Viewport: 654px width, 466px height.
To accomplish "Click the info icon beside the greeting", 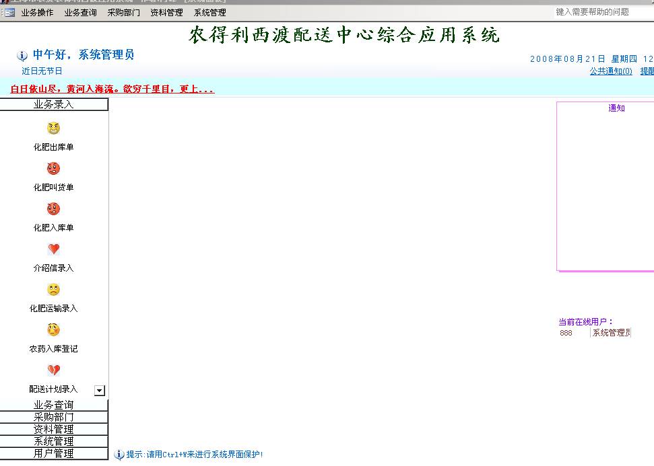I will point(22,55).
